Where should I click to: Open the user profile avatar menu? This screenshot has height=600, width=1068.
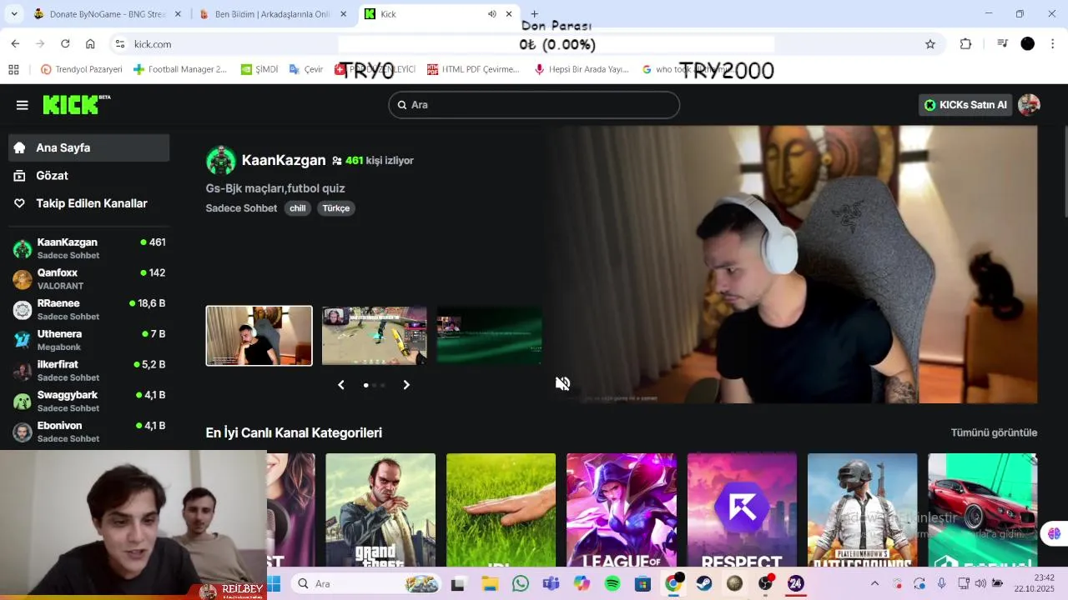[1029, 105]
